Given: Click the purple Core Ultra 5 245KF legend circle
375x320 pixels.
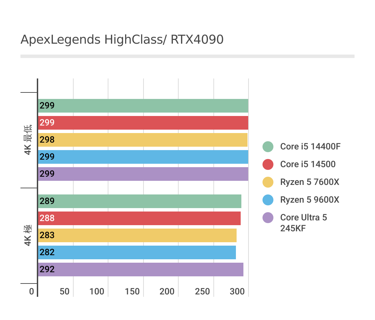Looking at the screenshot, I should 268,218.
